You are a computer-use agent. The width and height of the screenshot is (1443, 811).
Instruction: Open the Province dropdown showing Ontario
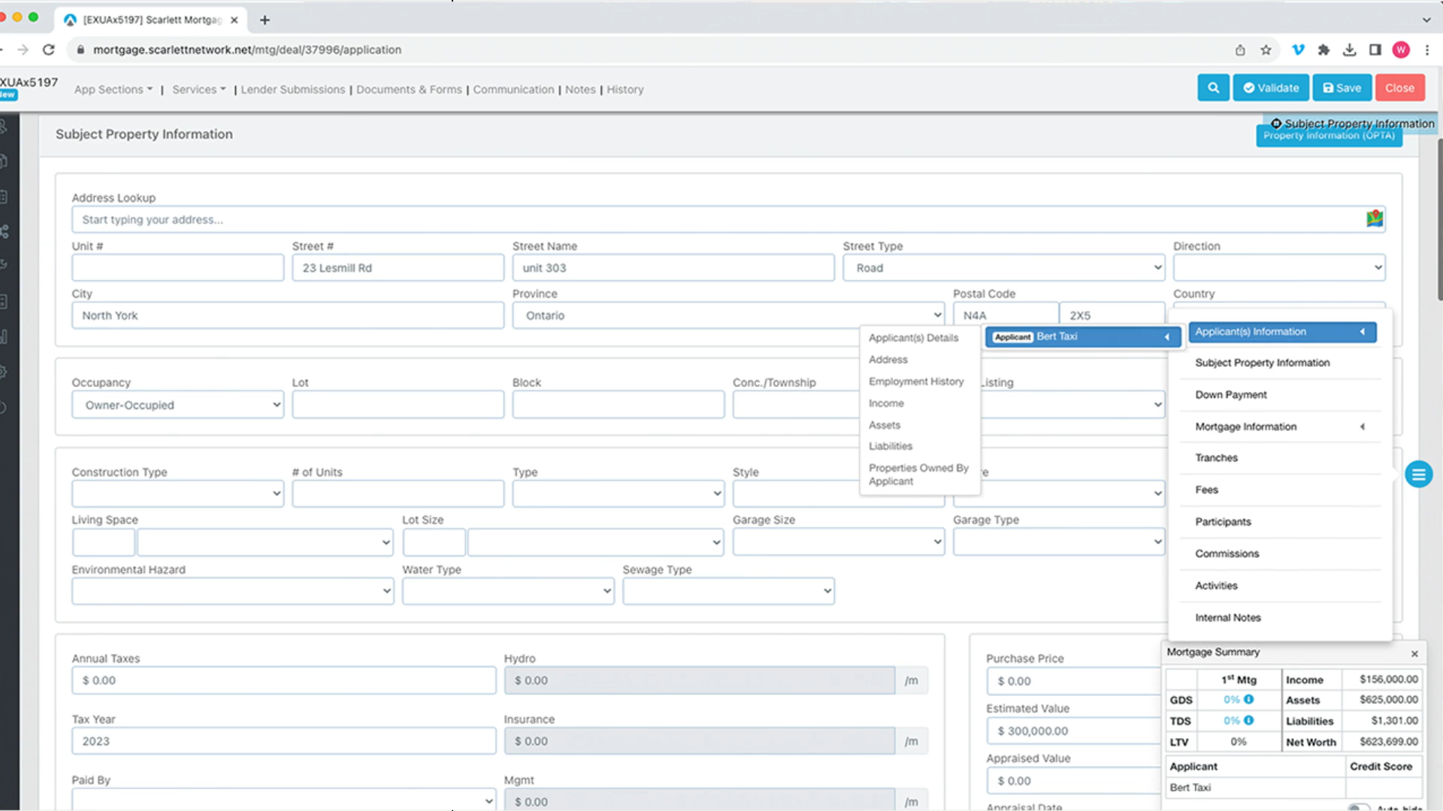(x=728, y=316)
